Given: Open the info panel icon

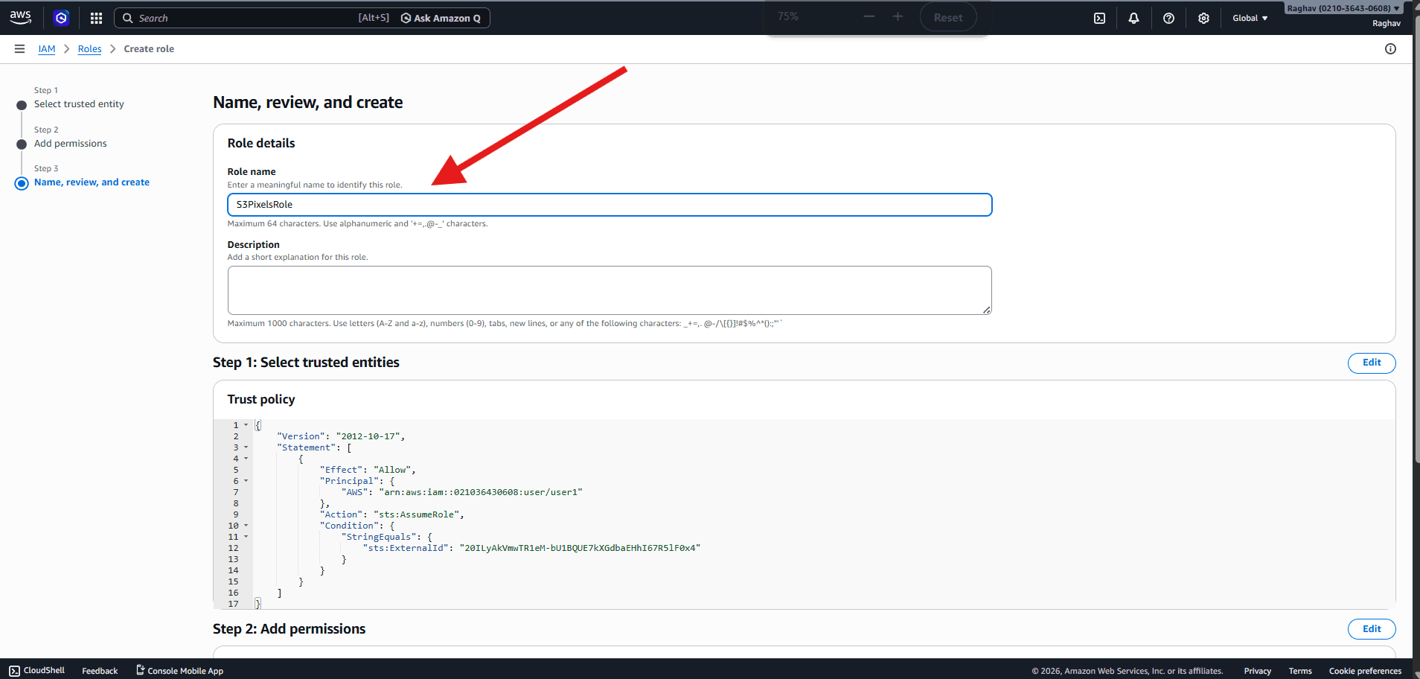Looking at the screenshot, I should (x=1389, y=49).
